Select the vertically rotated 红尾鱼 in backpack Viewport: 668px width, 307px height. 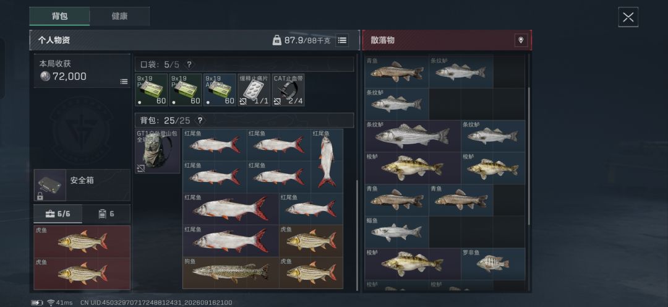[327, 161]
